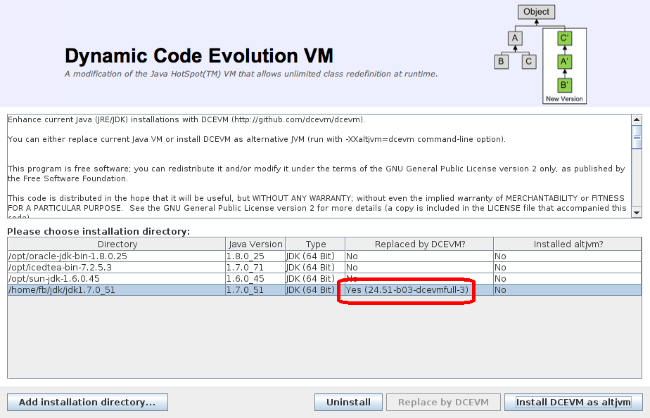
Task: Click Installed altjvm cell for icedtea row
Action: click(x=568, y=268)
